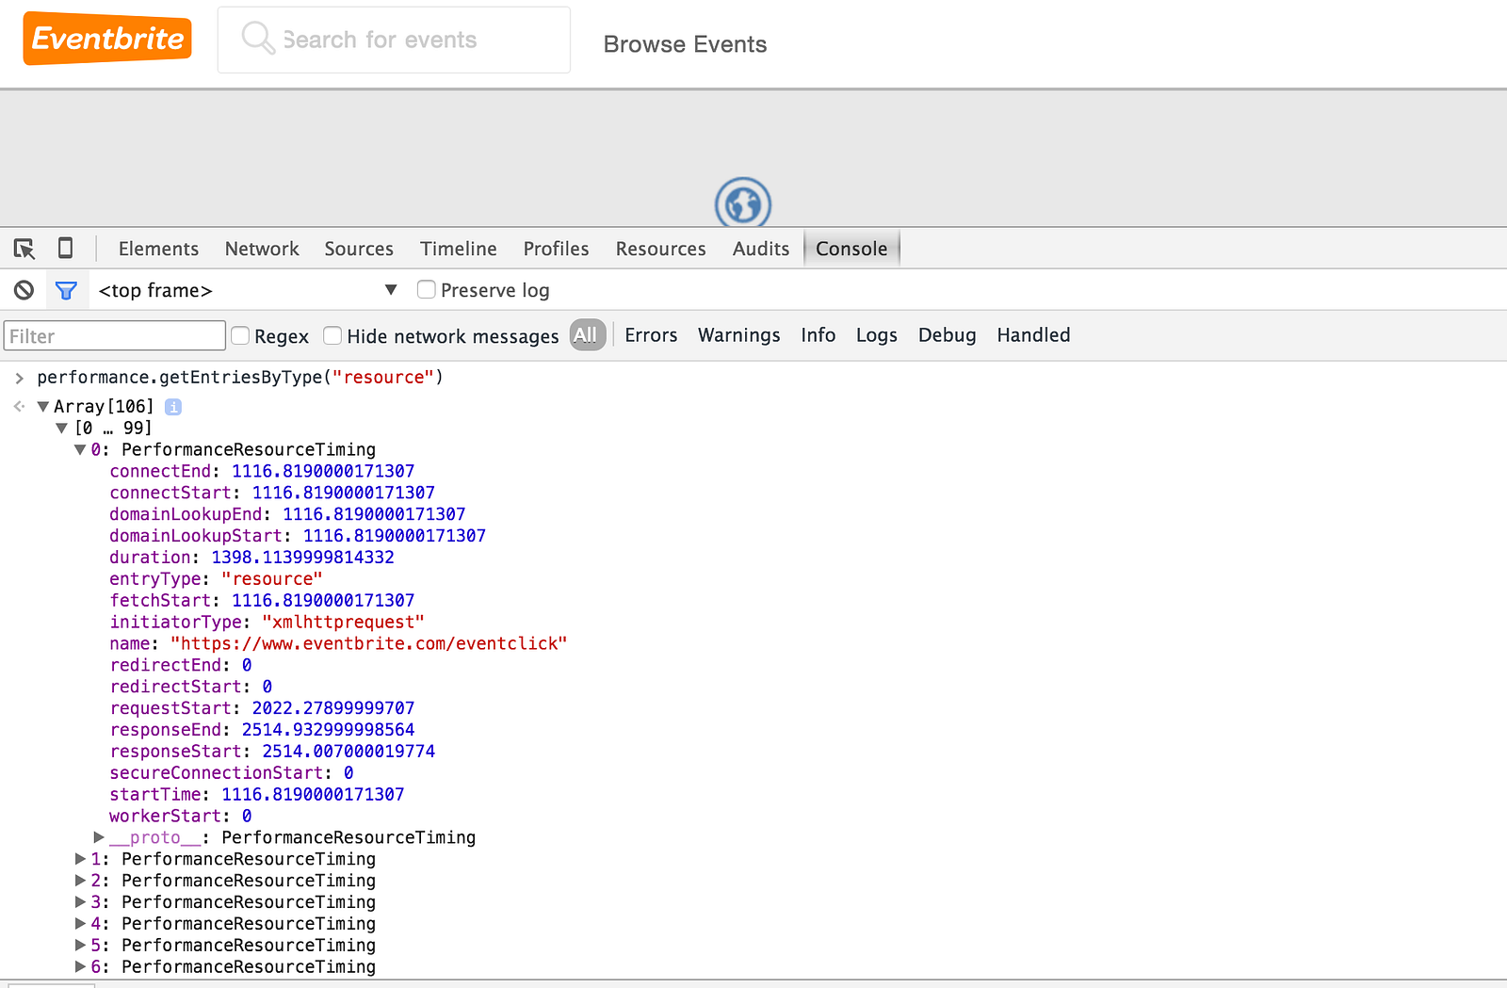Open the top frame context dropdown
The image size is (1507, 988).
click(x=249, y=290)
